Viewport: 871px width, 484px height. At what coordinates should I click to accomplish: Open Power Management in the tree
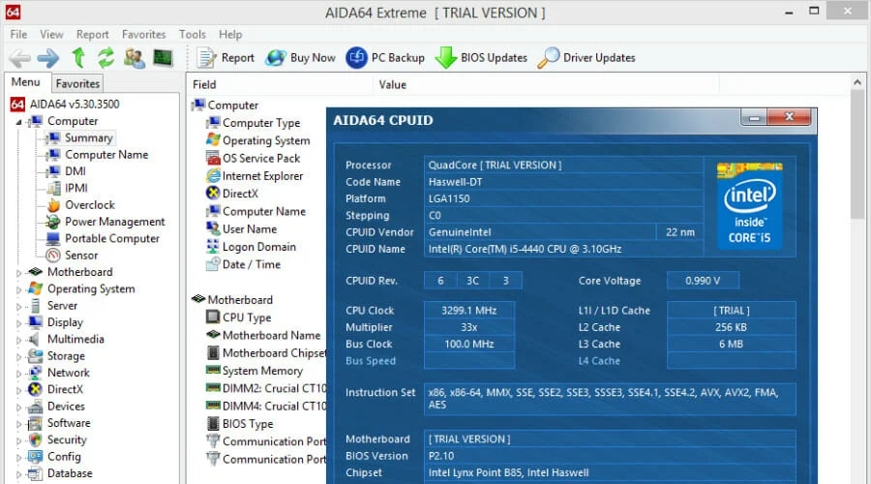pos(115,221)
